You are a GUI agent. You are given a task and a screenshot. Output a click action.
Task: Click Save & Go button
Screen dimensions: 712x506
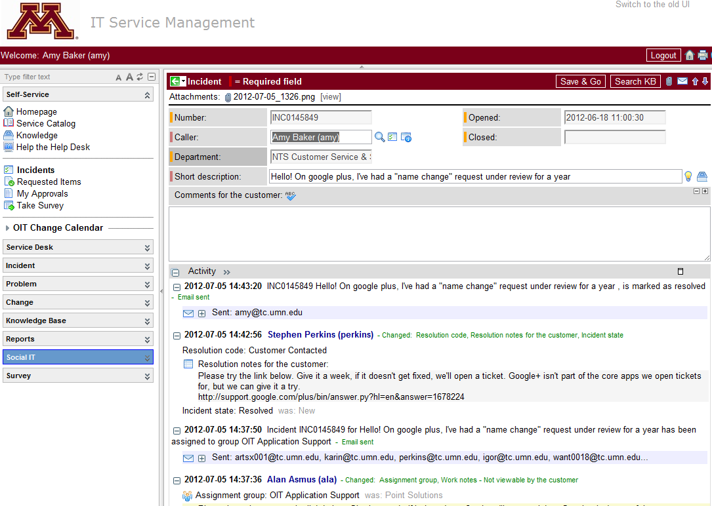tap(580, 82)
